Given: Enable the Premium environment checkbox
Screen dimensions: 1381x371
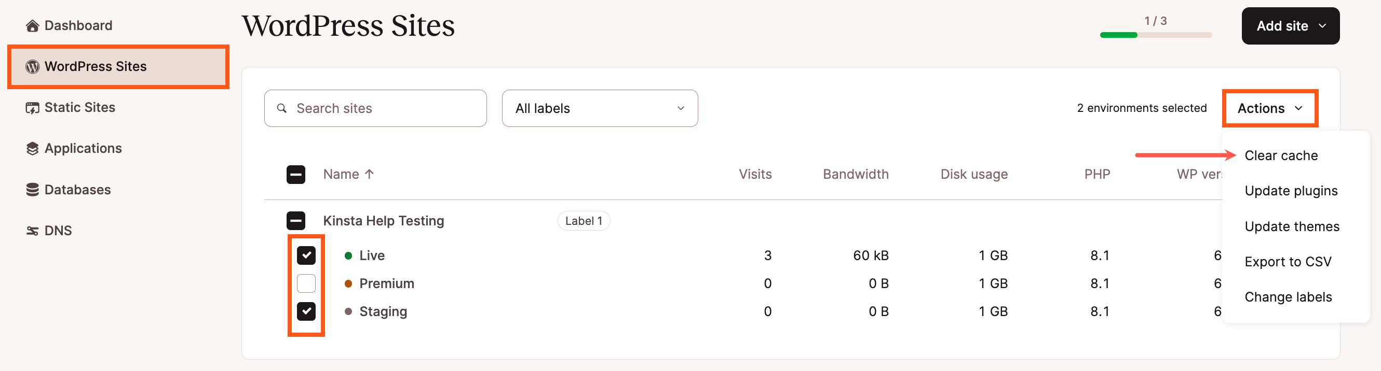Looking at the screenshot, I should (x=306, y=283).
